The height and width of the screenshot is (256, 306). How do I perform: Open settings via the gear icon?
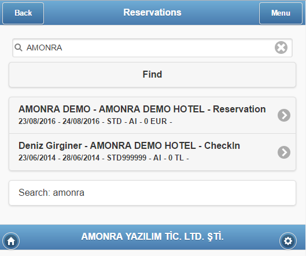288,241
